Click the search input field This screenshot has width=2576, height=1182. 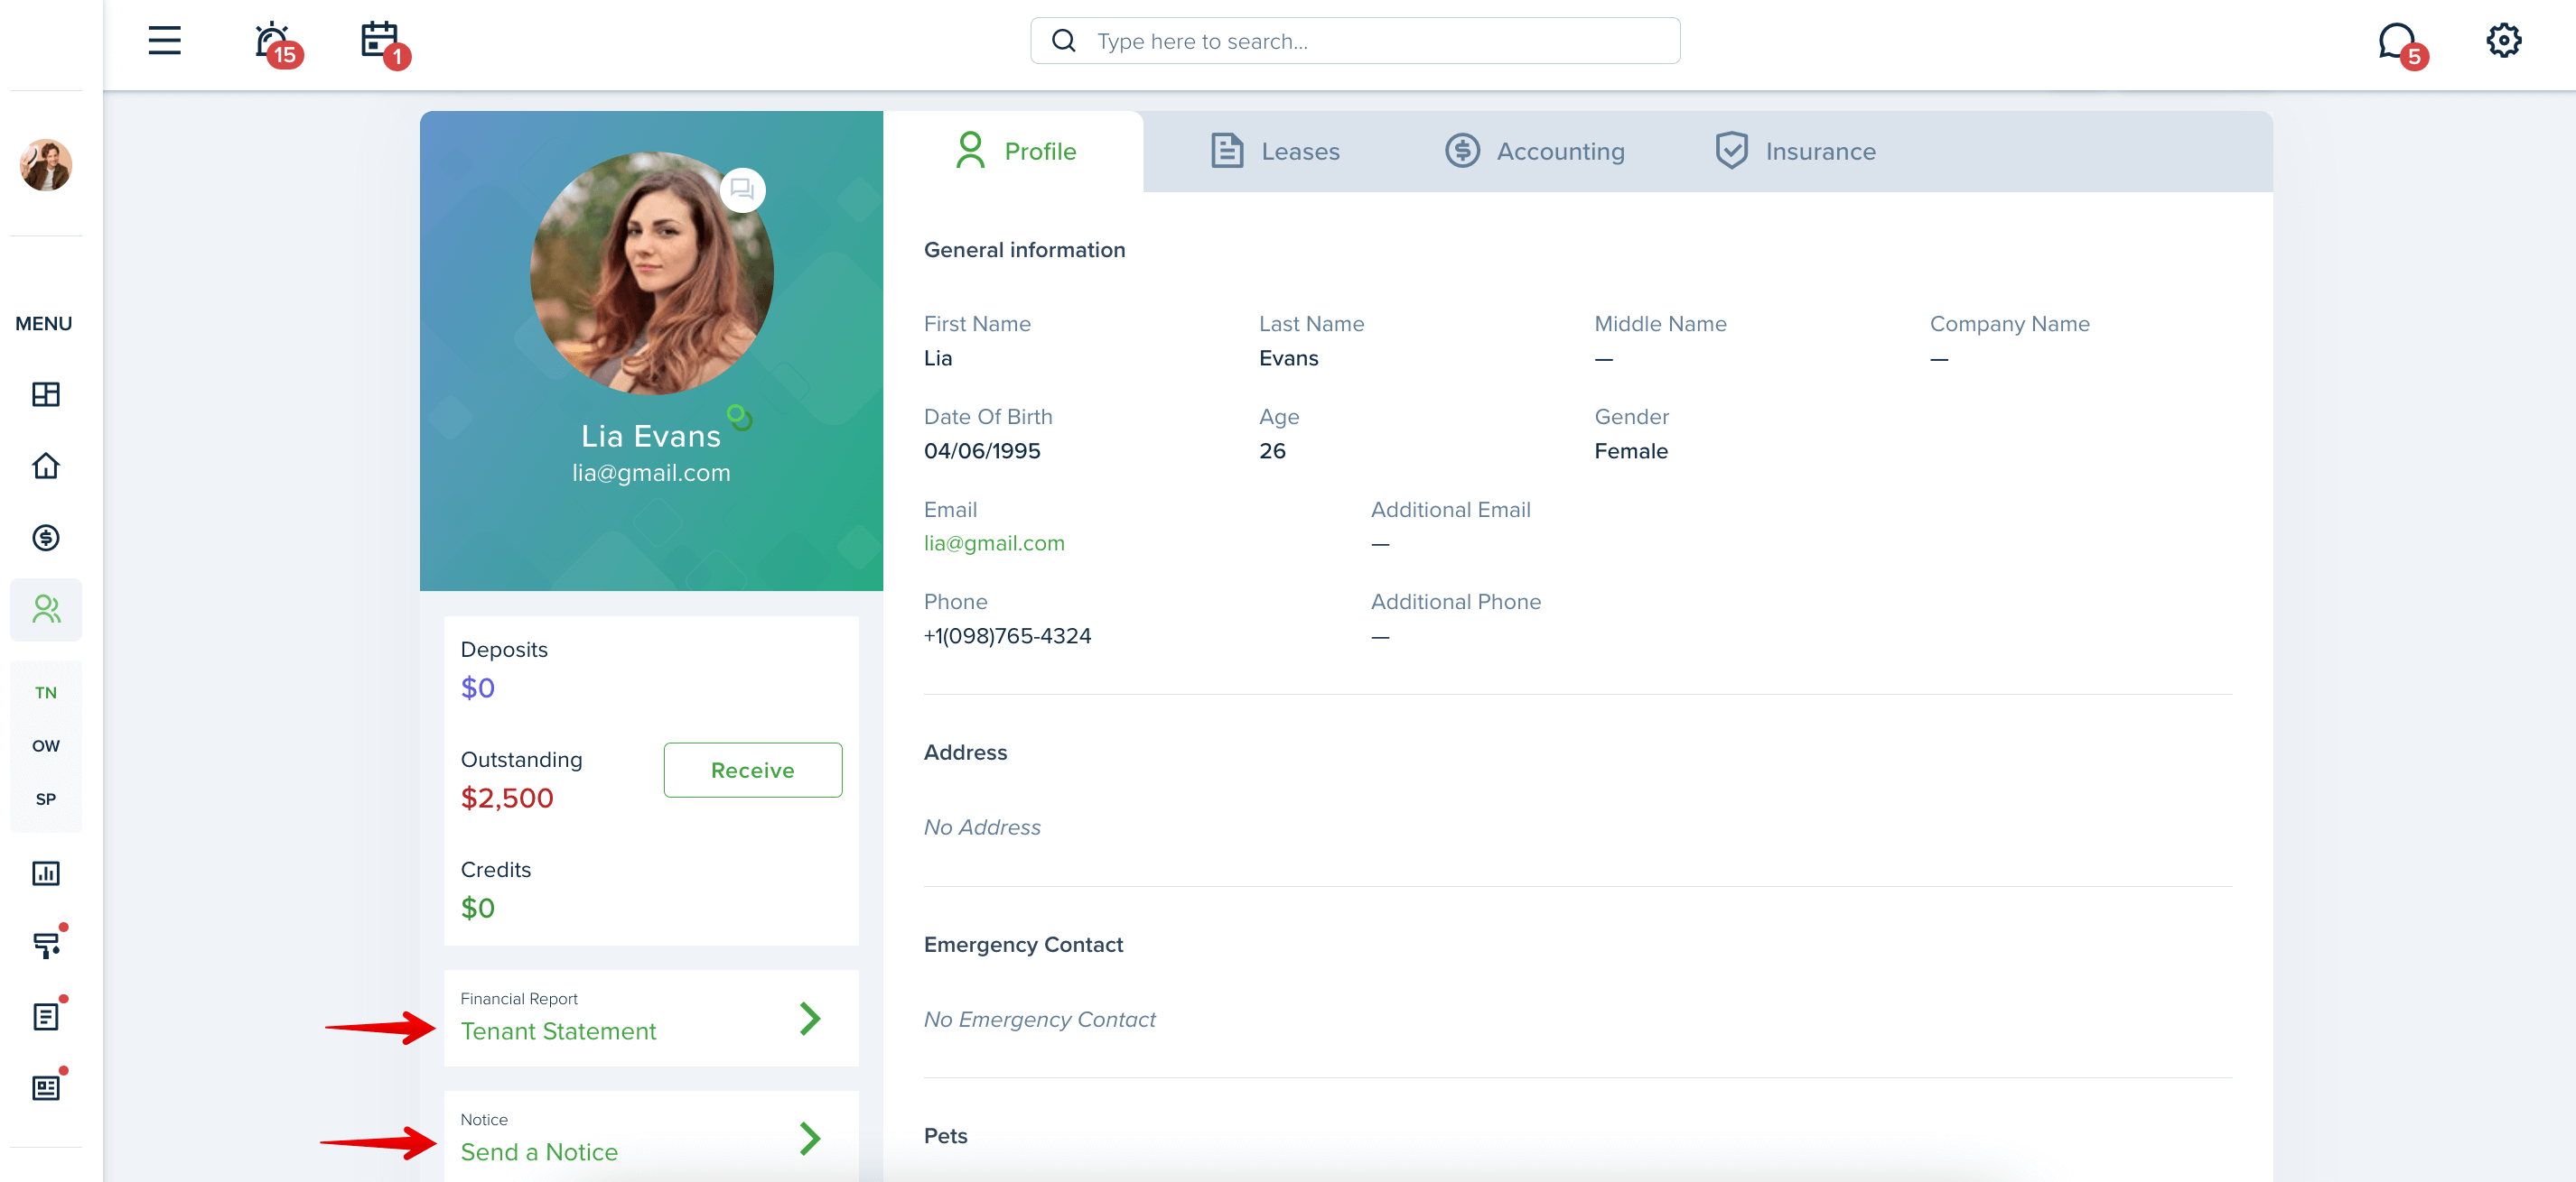click(1355, 41)
